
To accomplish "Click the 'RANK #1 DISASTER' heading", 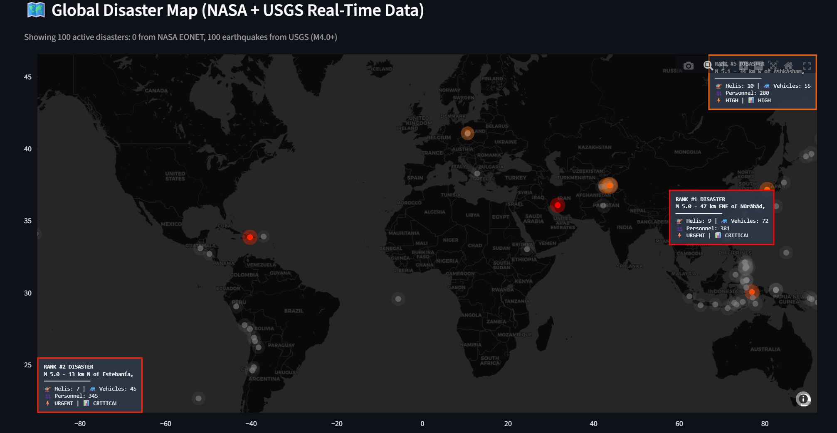I will tap(700, 199).
